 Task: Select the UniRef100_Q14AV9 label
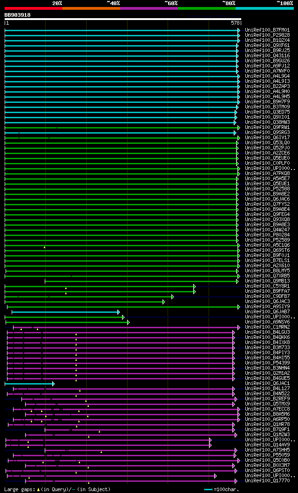[267, 445]
